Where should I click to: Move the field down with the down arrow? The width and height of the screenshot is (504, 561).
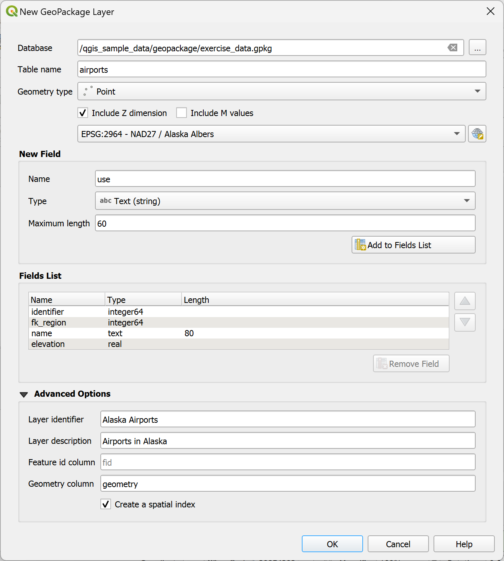[x=465, y=322]
